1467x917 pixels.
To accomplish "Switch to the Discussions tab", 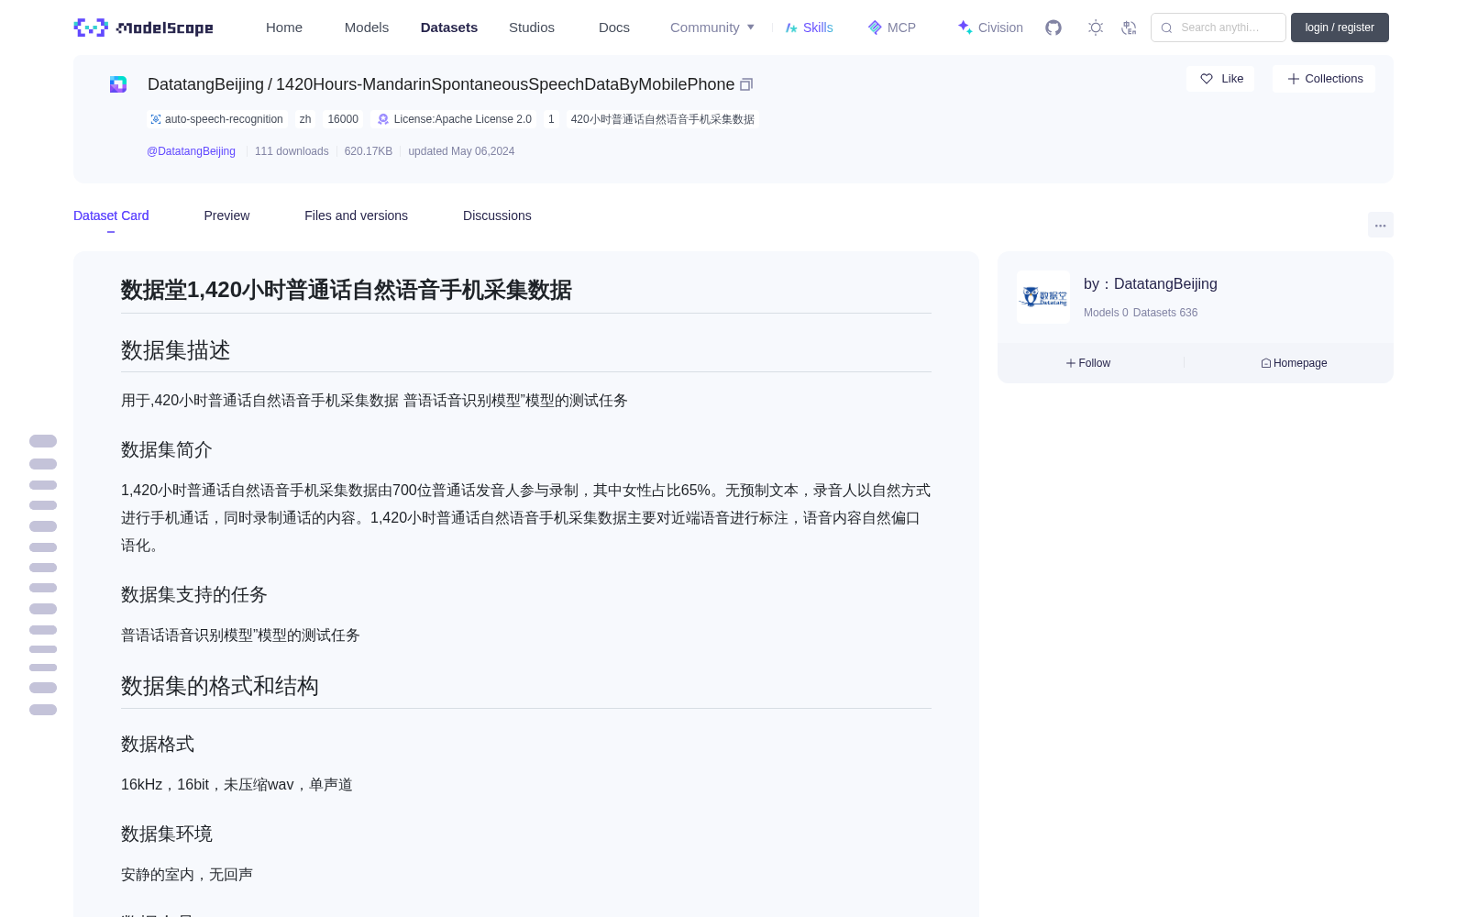I will (497, 215).
